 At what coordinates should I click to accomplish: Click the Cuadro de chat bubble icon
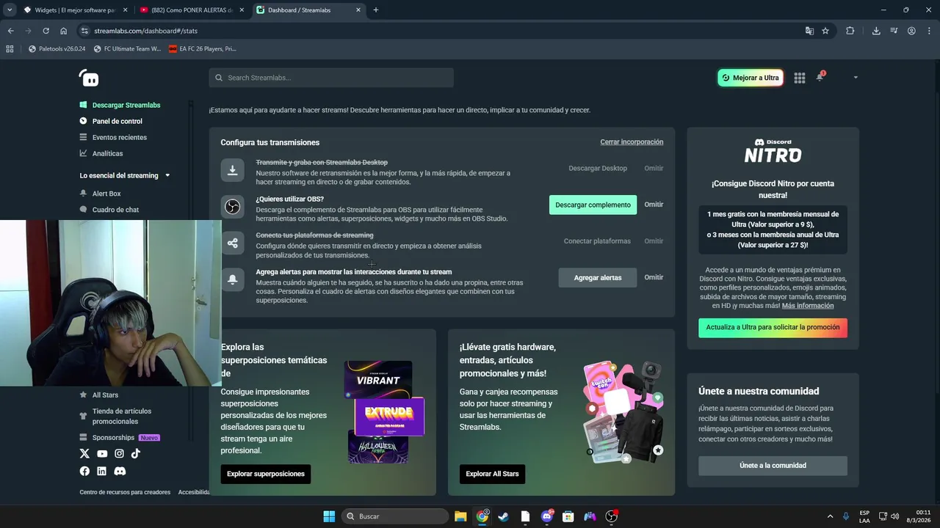point(83,210)
